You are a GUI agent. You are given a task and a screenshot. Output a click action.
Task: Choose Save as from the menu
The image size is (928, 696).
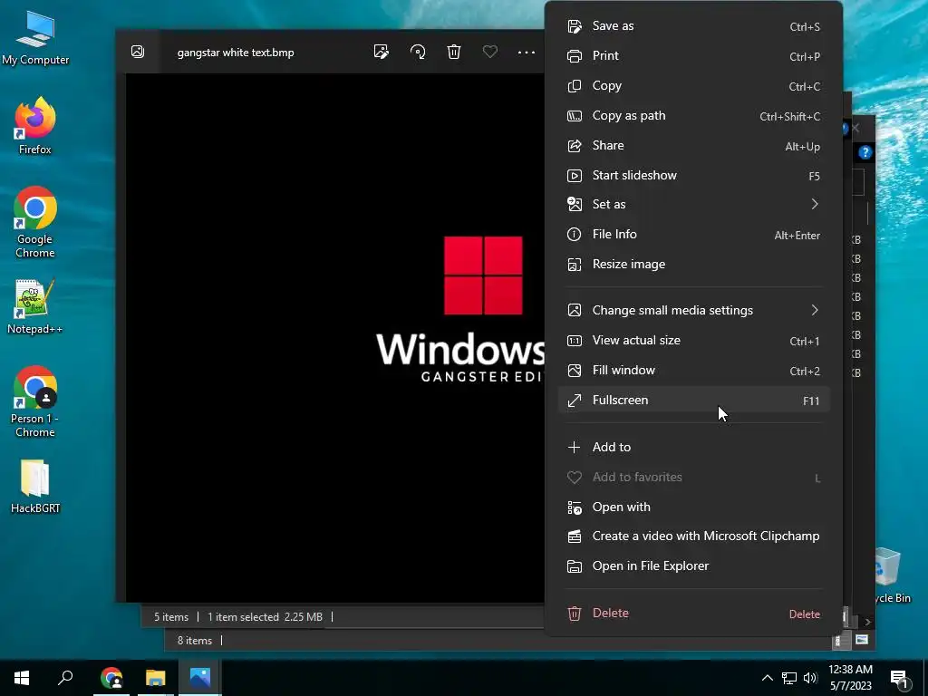(693, 26)
